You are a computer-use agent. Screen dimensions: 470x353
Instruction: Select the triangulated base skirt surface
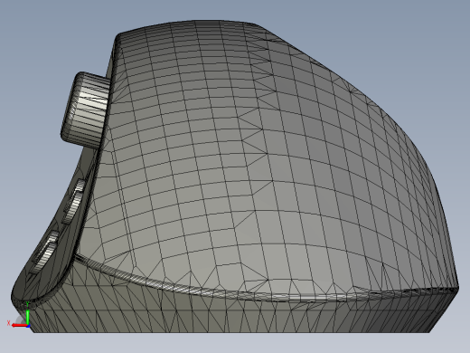(229, 314)
